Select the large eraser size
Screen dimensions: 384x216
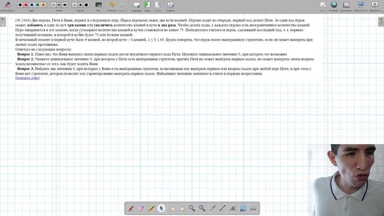(86, 5)
